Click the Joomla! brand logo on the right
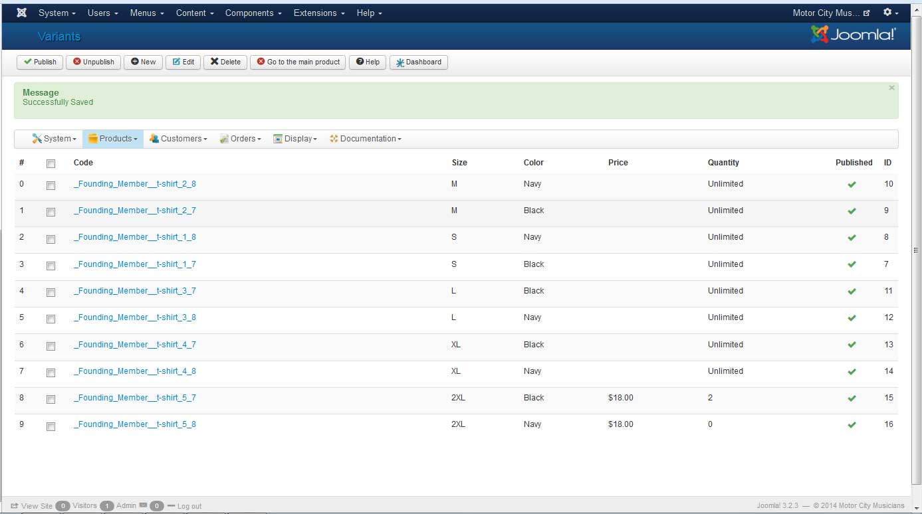The image size is (922, 514). tap(854, 35)
